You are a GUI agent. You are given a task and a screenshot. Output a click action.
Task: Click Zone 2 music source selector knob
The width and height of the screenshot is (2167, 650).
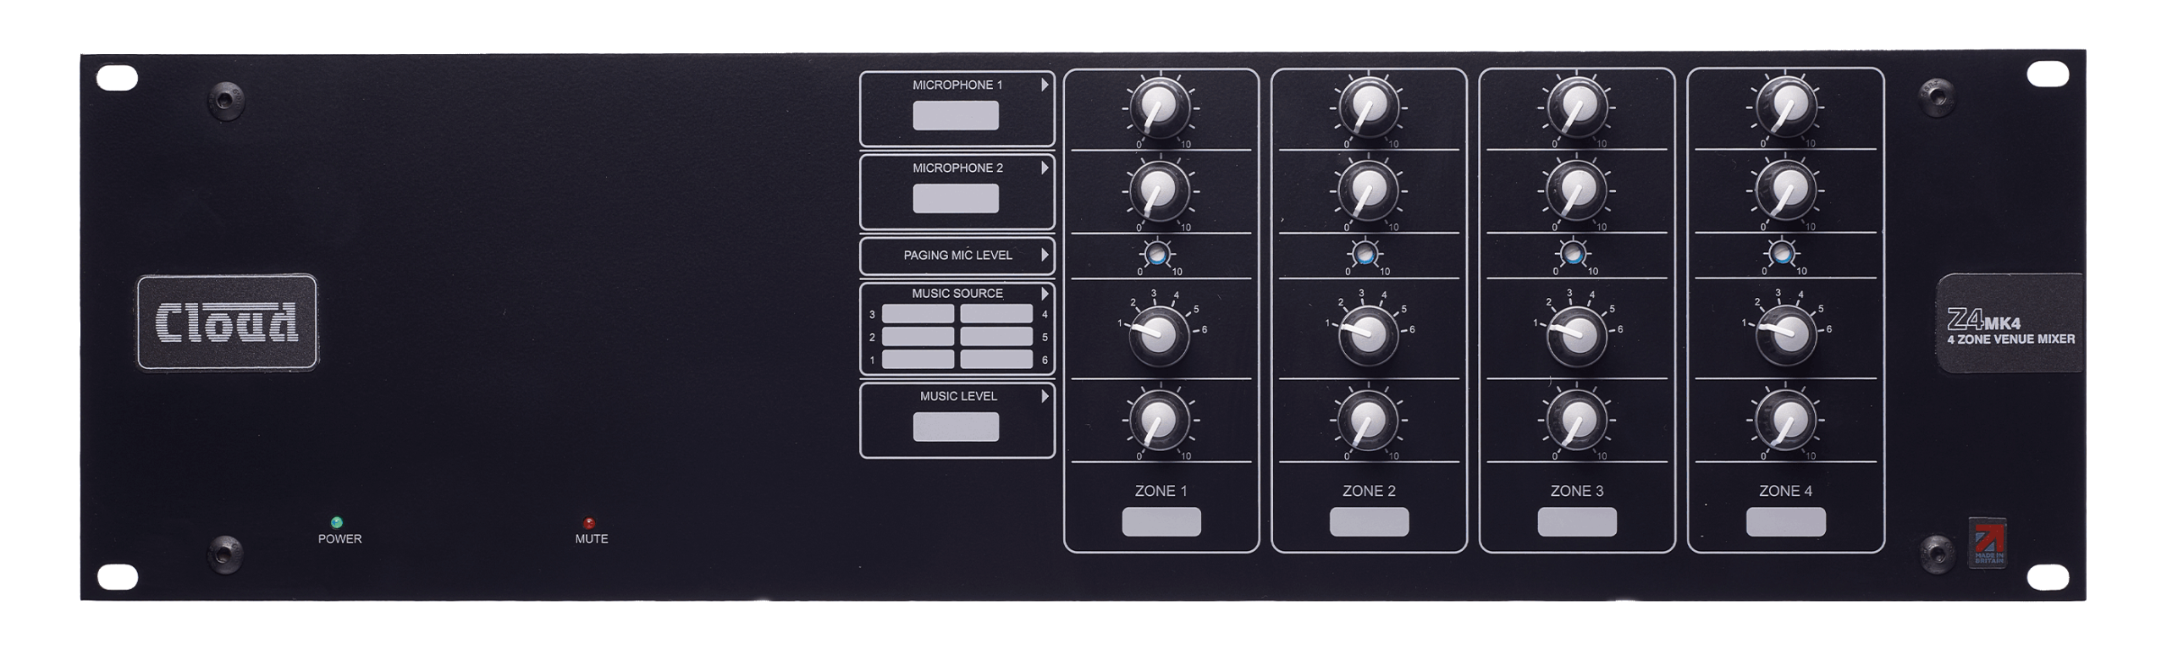[1366, 333]
